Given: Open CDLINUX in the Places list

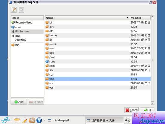Looking at the screenshot, I should (x=27, y=40).
